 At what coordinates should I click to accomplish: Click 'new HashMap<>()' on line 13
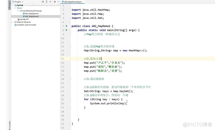[135, 50]
